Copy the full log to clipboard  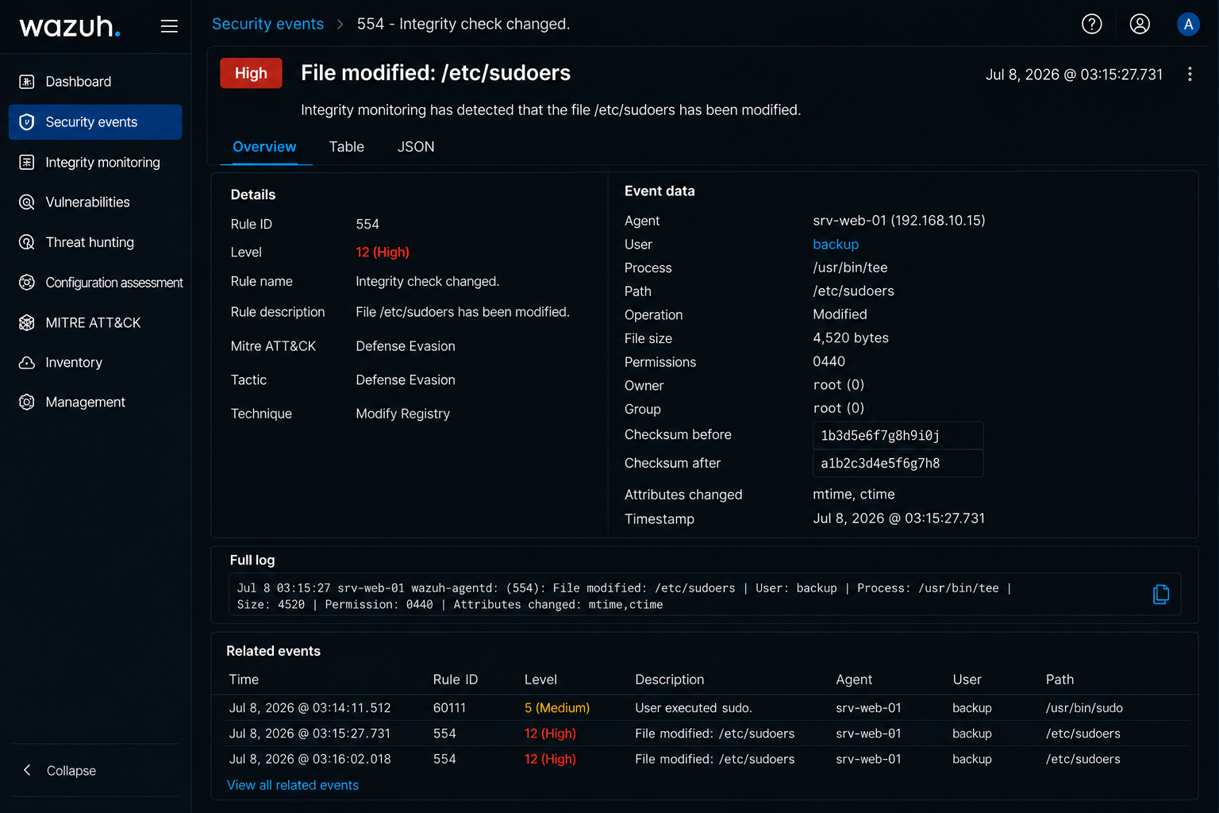pyautogui.click(x=1161, y=595)
